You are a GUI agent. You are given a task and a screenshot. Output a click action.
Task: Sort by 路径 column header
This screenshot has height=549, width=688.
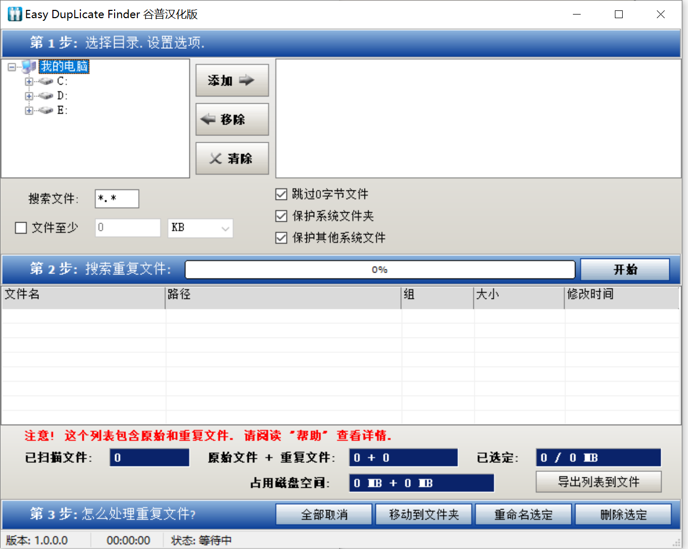283,297
